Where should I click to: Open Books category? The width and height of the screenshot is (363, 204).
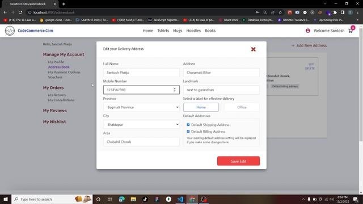210,31
